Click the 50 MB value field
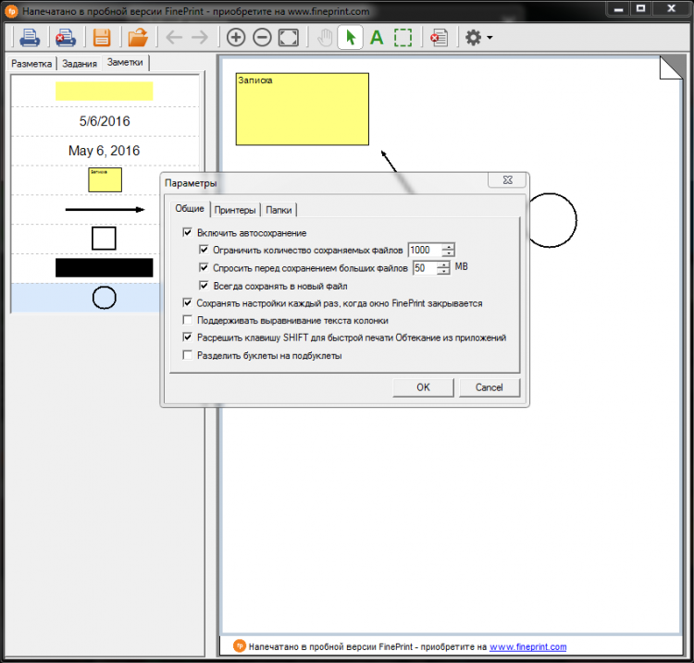 coord(425,267)
